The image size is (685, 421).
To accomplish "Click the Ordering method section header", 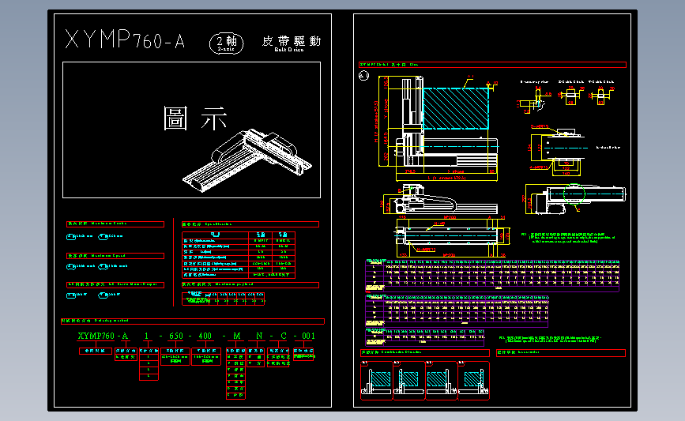I will coord(193,321).
